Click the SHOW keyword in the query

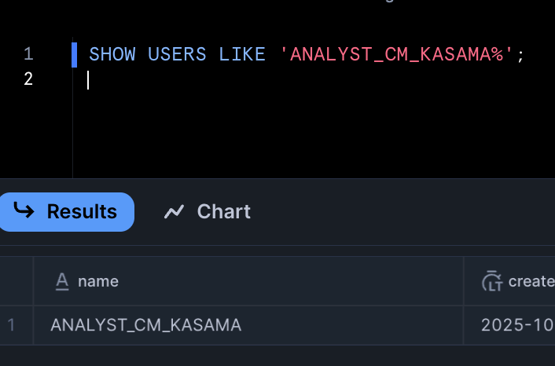[x=112, y=54]
